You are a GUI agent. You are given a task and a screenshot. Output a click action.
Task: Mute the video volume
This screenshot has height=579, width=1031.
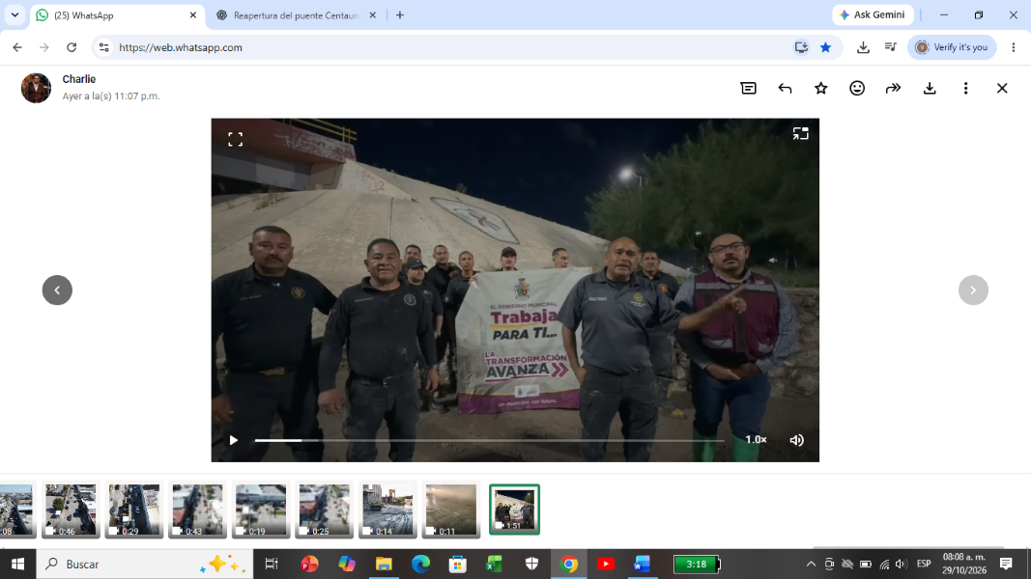pyautogui.click(x=796, y=440)
